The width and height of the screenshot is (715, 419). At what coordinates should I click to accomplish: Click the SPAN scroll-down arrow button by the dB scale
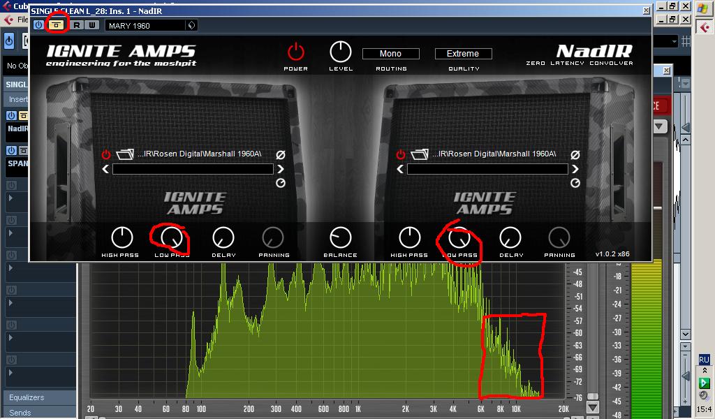click(x=592, y=408)
